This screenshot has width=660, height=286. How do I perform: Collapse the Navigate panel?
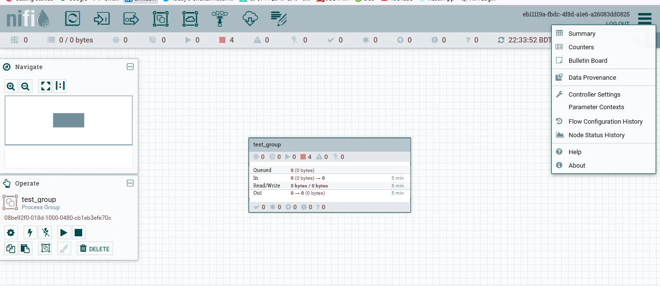130,67
